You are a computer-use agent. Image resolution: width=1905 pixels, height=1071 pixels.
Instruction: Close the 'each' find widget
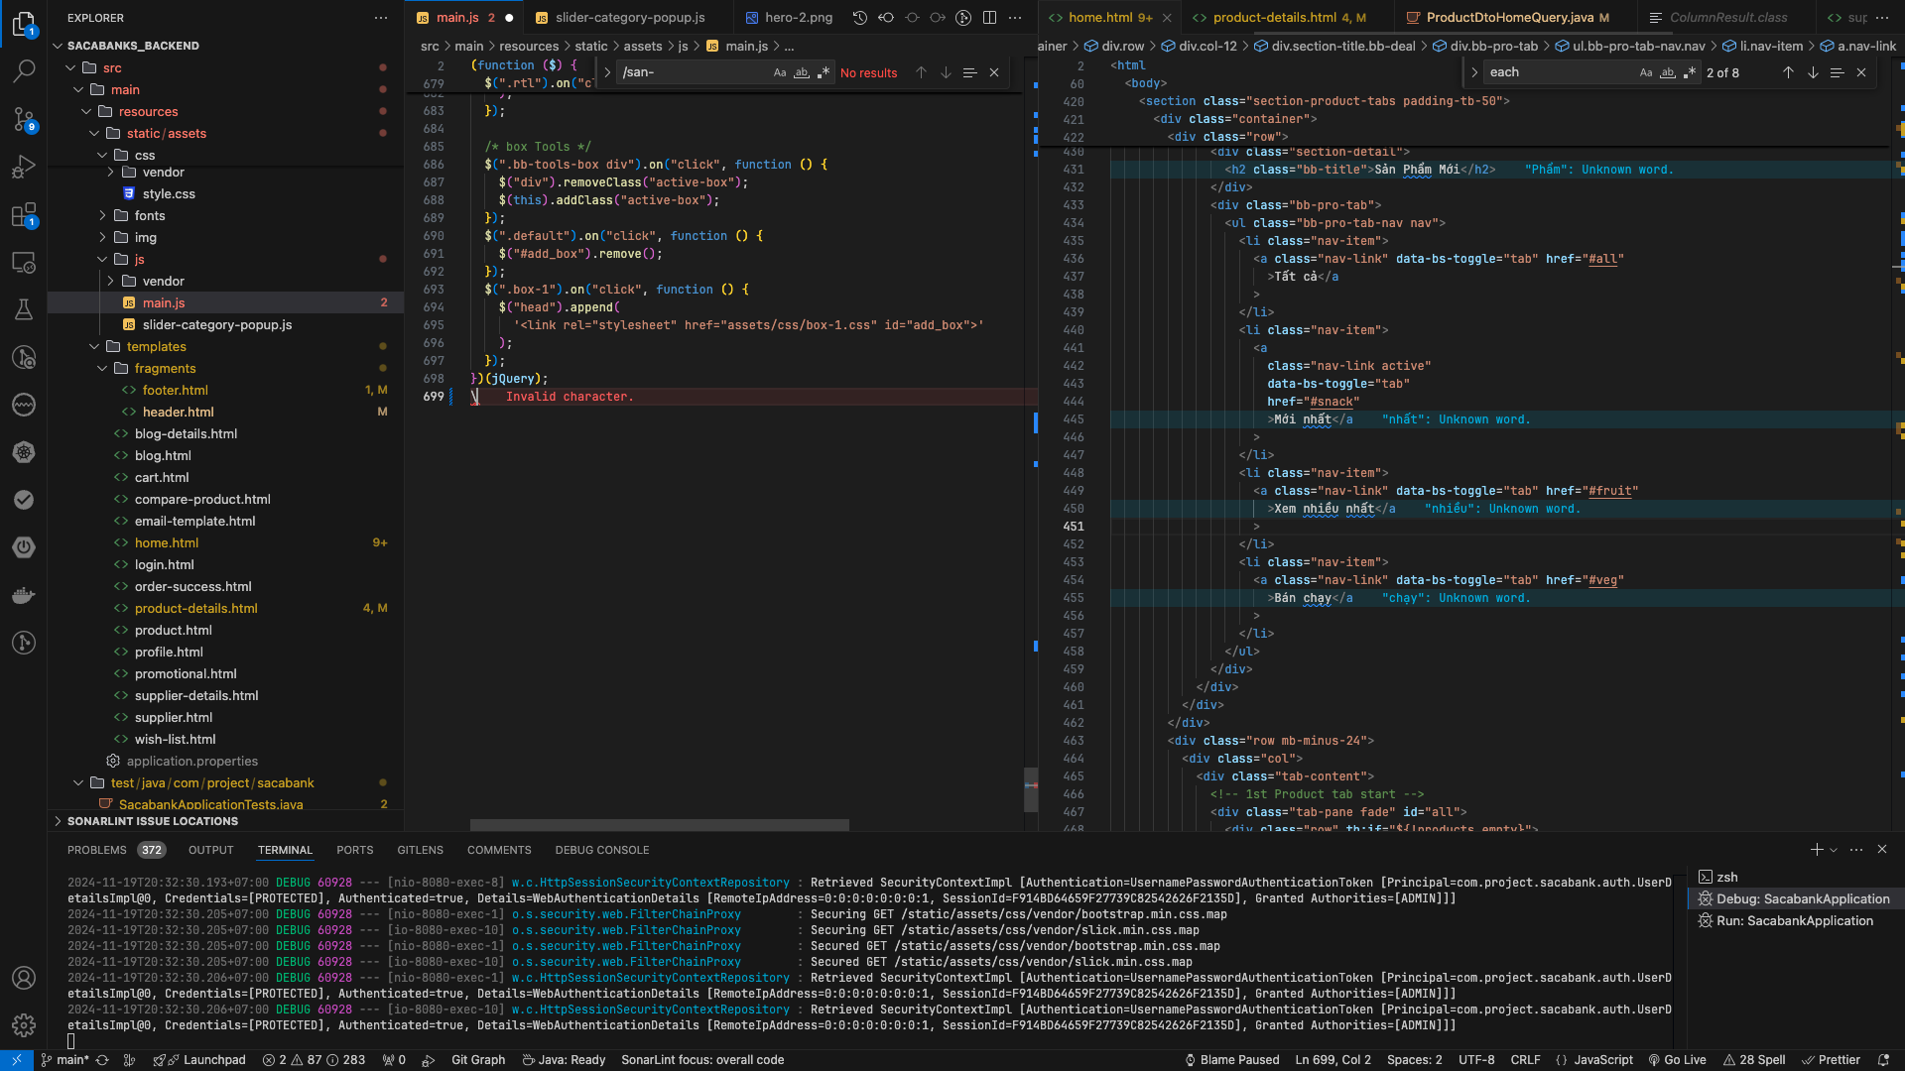pos(1861,72)
